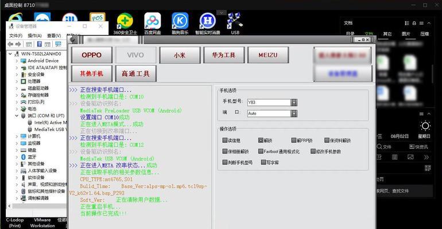Enable the 解FRP锁 checkbox
The image size is (442, 229).
click(x=294, y=140)
